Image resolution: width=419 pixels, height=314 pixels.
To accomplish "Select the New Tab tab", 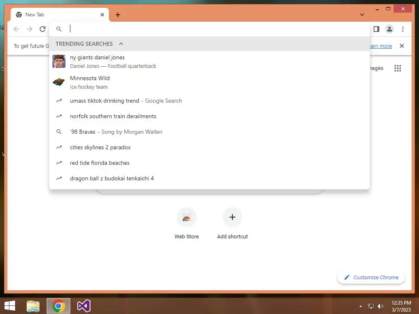I will click(x=60, y=15).
